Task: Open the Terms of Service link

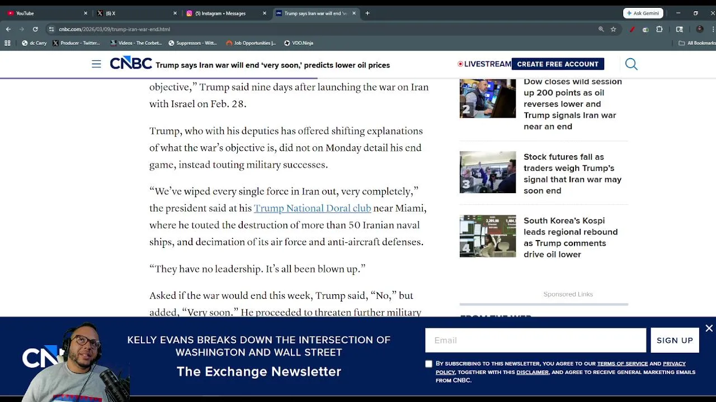Action: 622,363
